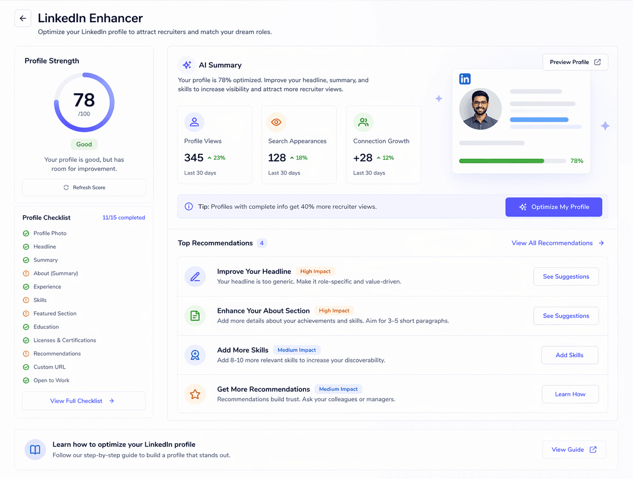Click the Recommendations orange warning icon
This screenshot has width=633, height=479.
[x=26, y=354]
